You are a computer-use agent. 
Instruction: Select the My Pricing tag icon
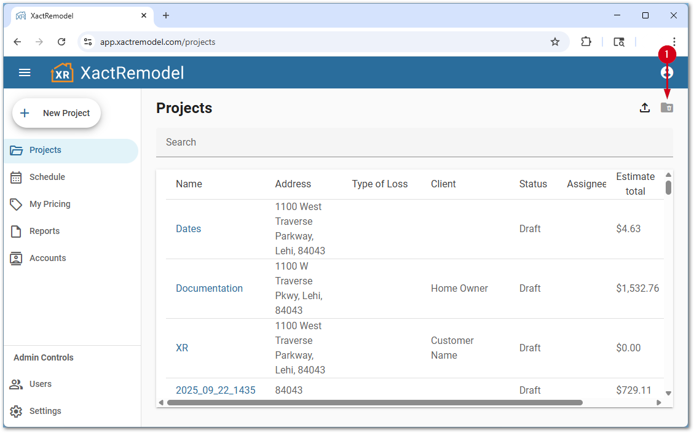click(x=16, y=204)
